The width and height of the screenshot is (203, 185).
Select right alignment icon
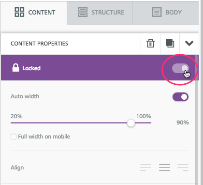click(x=183, y=168)
